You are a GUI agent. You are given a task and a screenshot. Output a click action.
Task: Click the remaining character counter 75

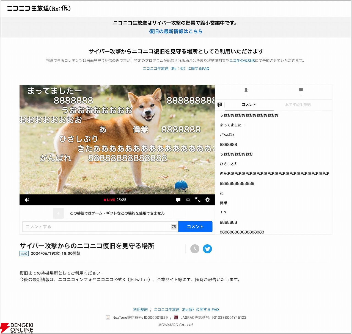coord(174,227)
